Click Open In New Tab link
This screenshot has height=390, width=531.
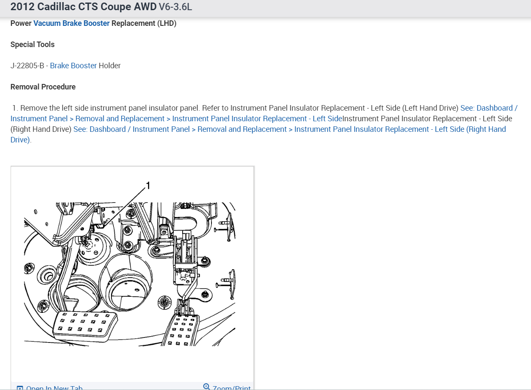point(54,388)
